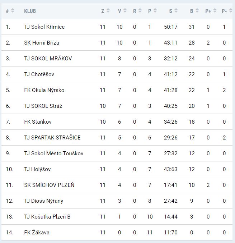Open FK Okula Nýrsko club entry

(x=44, y=90)
